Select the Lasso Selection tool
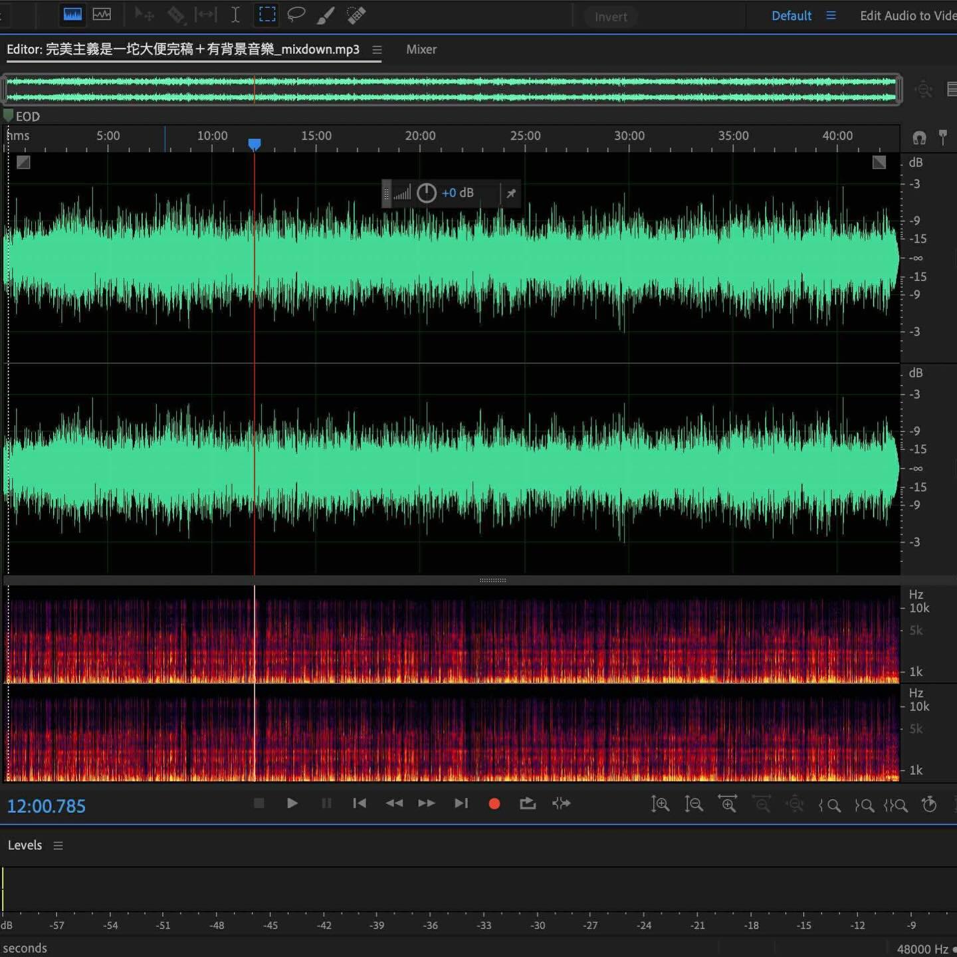The width and height of the screenshot is (957, 957). (x=296, y=15)
